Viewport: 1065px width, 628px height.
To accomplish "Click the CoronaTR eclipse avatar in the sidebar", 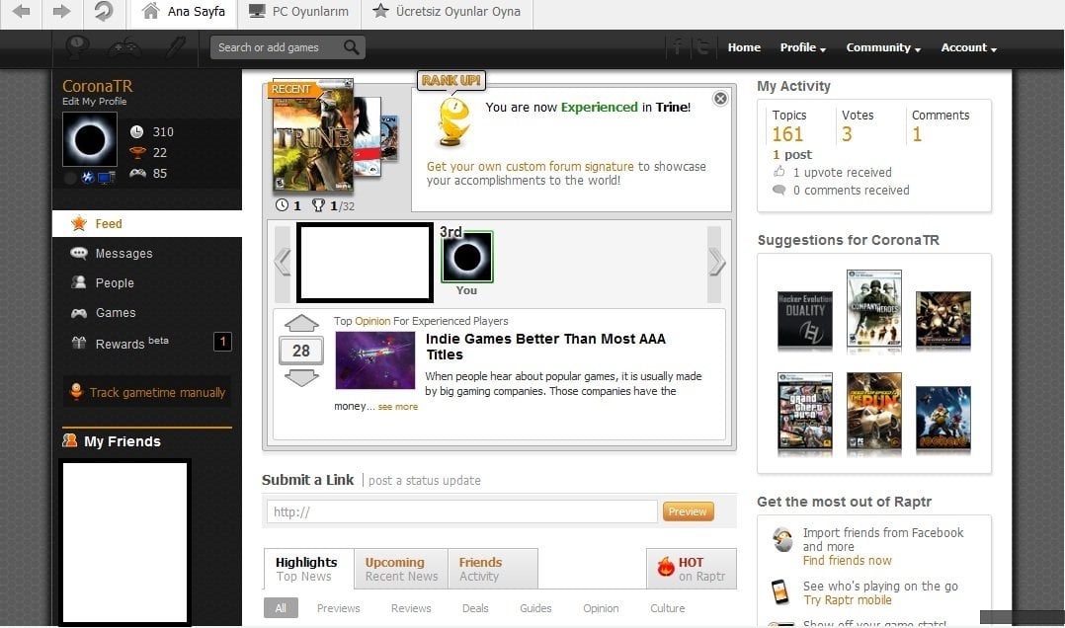I will (90, 139).
